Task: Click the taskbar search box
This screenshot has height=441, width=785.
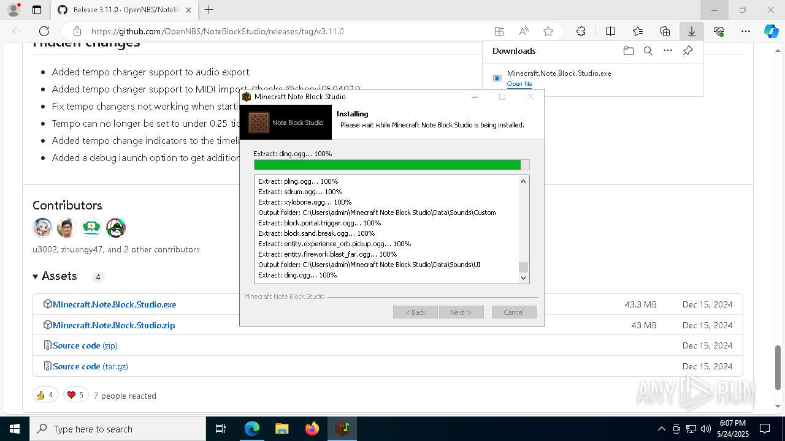Action: click(x=118, y=429)
